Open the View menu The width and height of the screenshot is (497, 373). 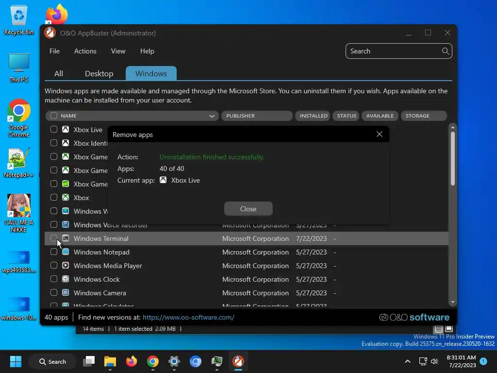[x=118, y=51]
